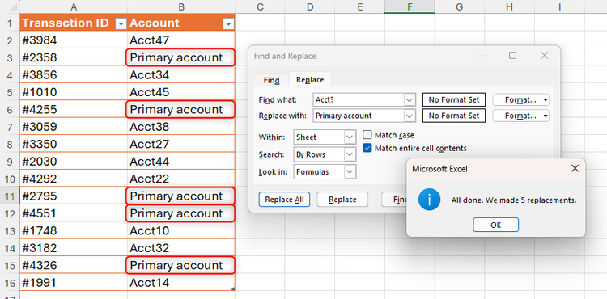Select row 11 header
607x299 pixels.
click(x=10, y=196)
